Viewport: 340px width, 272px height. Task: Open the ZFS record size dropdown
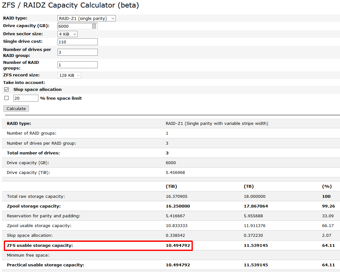(69, 75)
